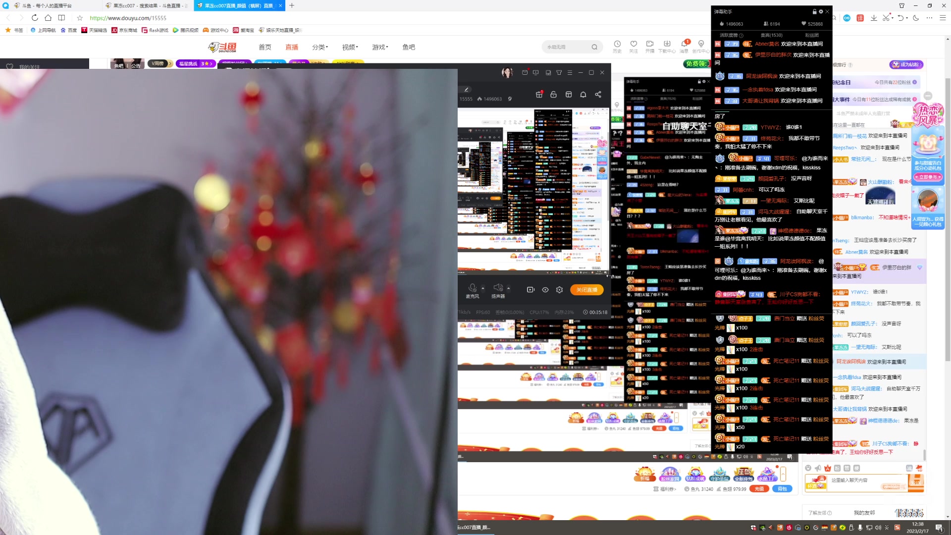The width and height of the screenshot is (951, 535).
Task: Open the 钻粉成就 gift icon
Action: (x=695, y=474)
